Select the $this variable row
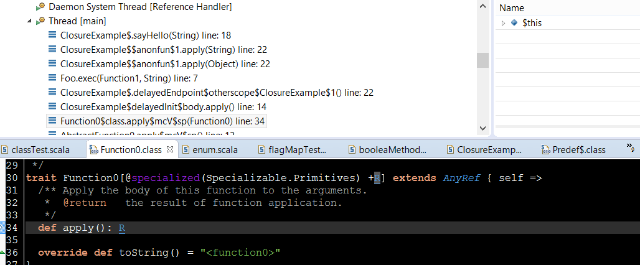Screen dimensions: 640x265 568,23
